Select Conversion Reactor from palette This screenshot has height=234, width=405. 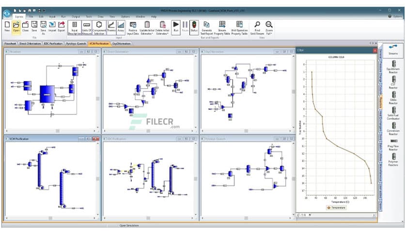pyautogui.click(x=393, y=128)
